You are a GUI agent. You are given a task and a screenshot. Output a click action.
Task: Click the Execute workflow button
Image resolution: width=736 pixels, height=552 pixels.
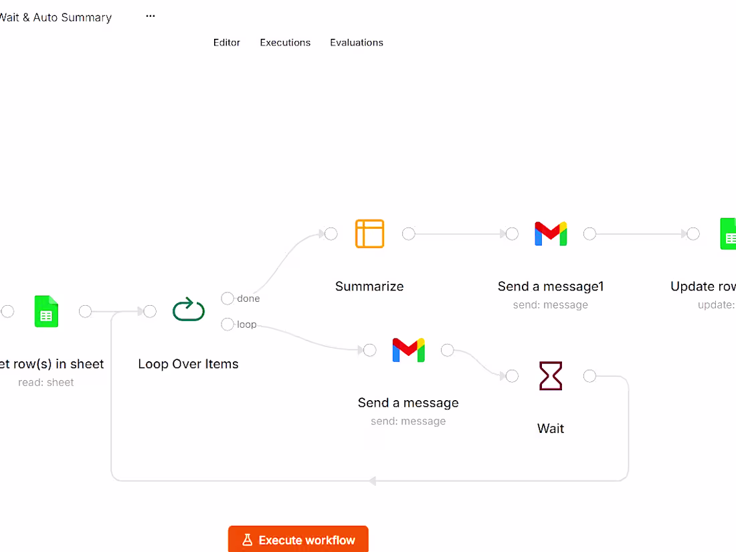[x=298, y=539]
